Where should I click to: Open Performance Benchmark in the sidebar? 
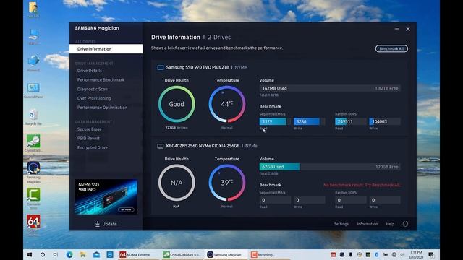pyautogui.click(x=101, y=80)
